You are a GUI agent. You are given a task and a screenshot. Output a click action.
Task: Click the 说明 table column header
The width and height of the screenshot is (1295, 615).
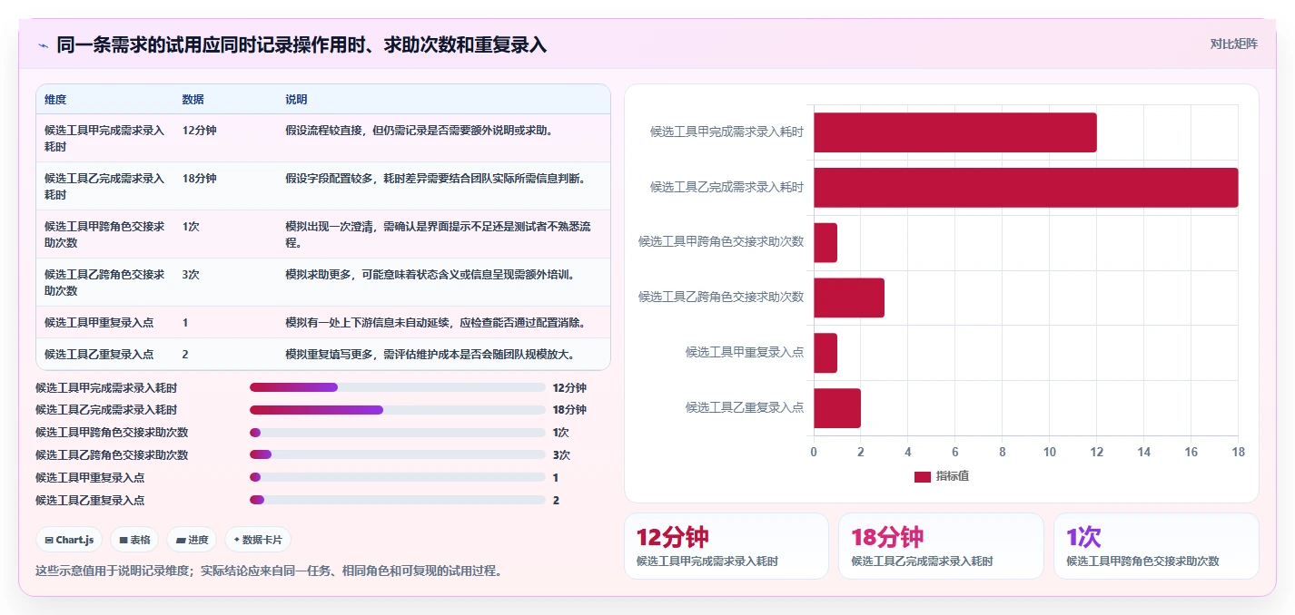pyautogui.click(x=296, y=99)
